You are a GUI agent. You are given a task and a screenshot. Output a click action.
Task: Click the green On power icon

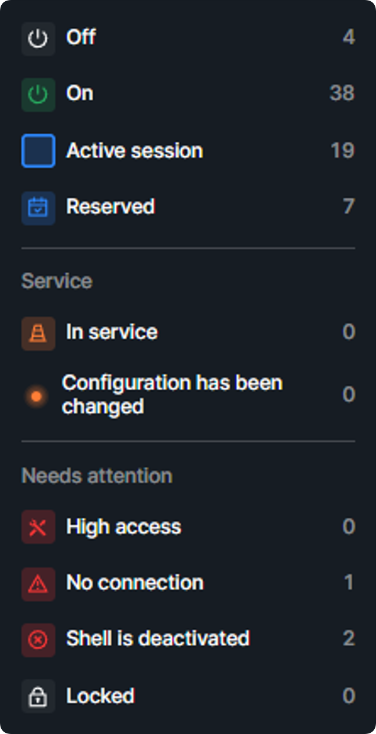click(x=38, y=95)
